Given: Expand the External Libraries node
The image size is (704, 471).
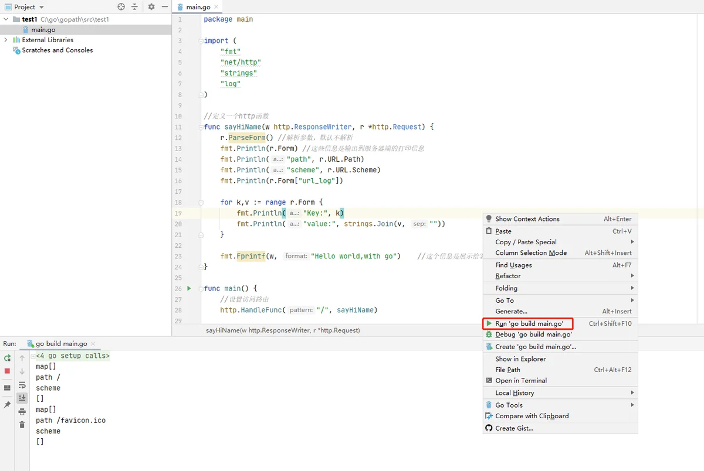Looking at the screenshot, I should click(x=6, y=40).
